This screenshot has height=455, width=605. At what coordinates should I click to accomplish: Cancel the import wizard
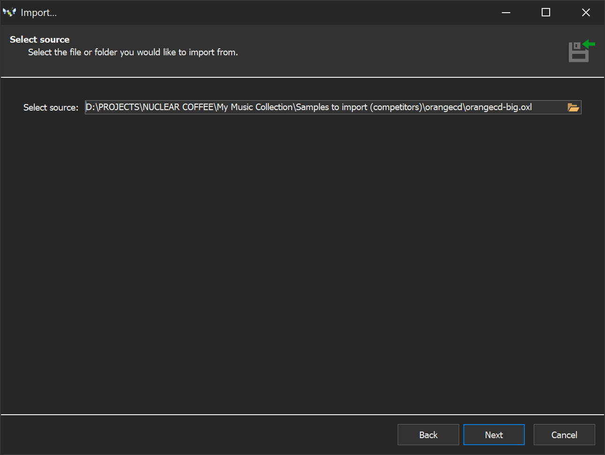tap(564, 435)
